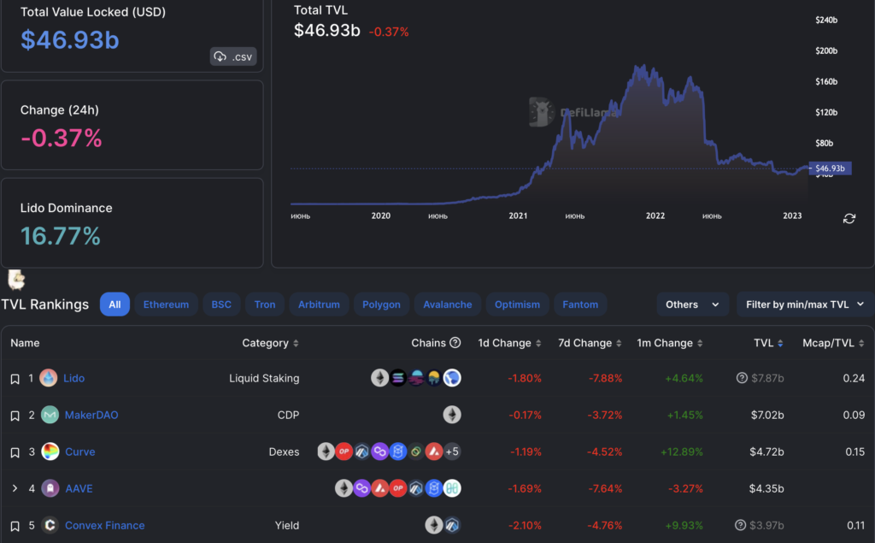Click the $46.93b marker on chart axis

click(829, 168)
